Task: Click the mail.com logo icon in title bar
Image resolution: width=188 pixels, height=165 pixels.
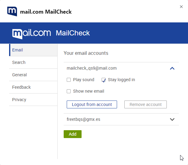Action: point(12,12)
